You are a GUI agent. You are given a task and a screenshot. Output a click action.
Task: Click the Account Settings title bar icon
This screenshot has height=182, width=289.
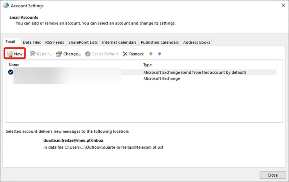tap(6, 6)
